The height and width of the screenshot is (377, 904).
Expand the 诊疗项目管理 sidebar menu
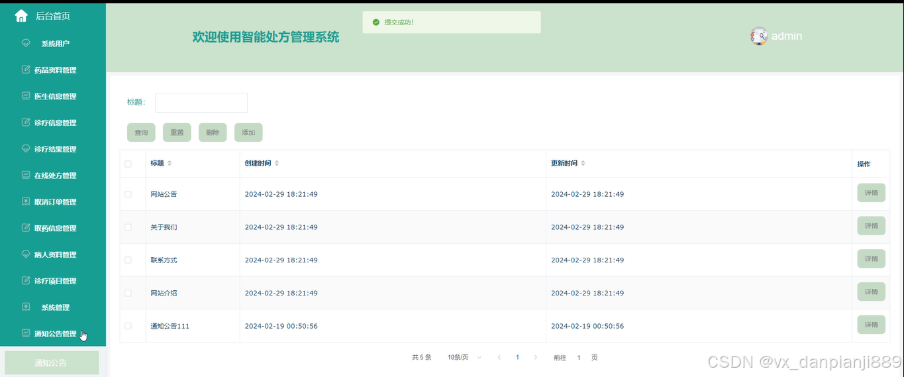(53, 281)
